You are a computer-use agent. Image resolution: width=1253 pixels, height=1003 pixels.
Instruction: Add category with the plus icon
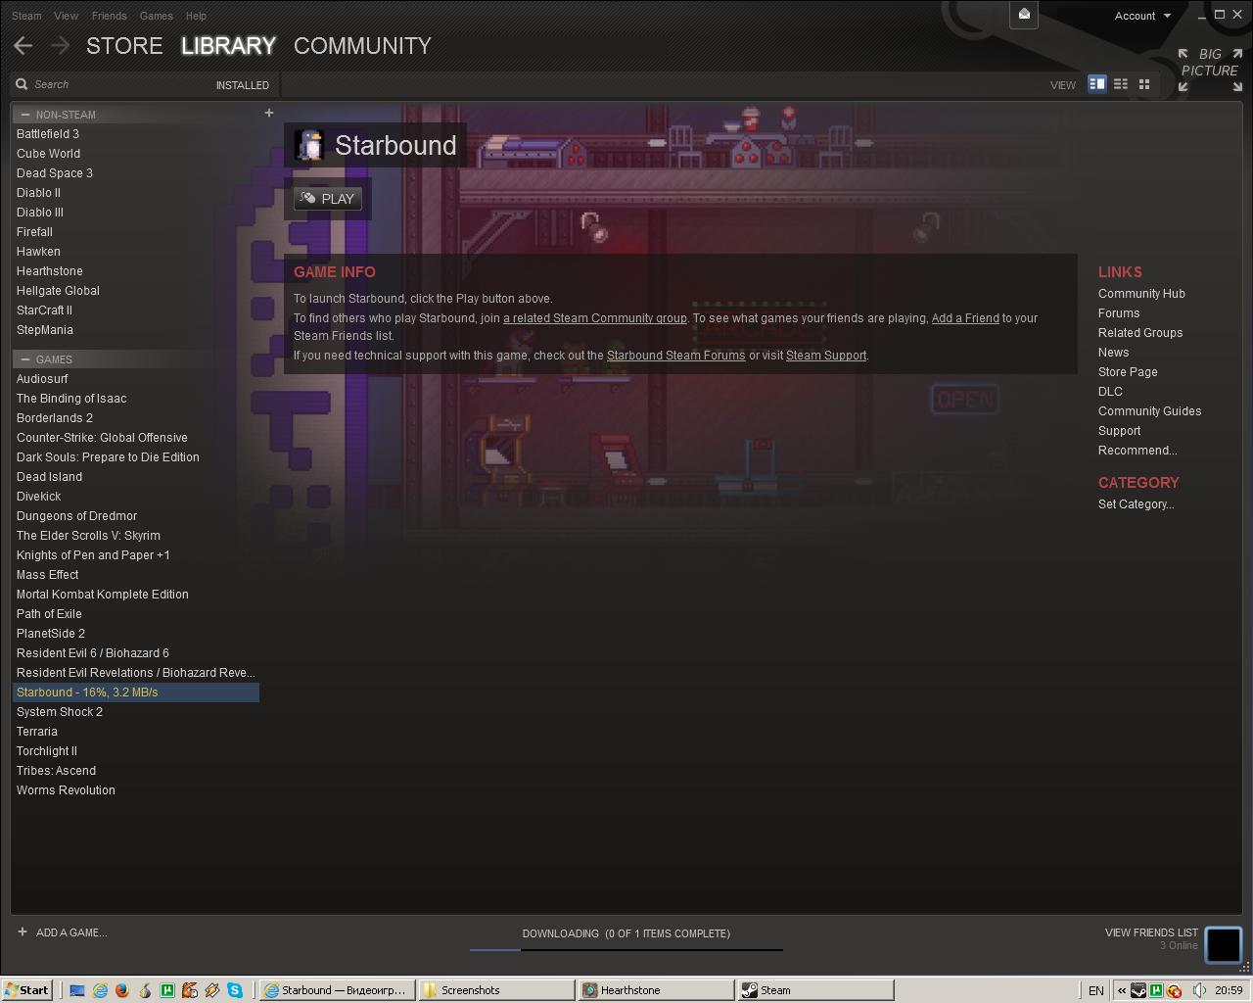point(269,114)
